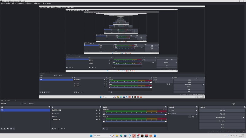The image size is (246, 138).
Task: Click the Start Streaming button
Action: click(x=222, y=111)
